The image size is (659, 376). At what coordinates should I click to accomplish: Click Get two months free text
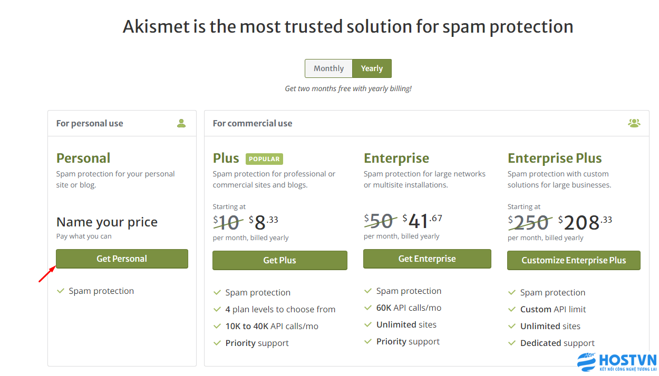[x=348, y=88]
